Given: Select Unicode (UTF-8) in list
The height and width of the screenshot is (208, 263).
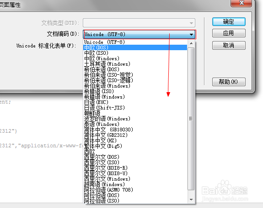Looking at the screenshot, I should [135, 42].
